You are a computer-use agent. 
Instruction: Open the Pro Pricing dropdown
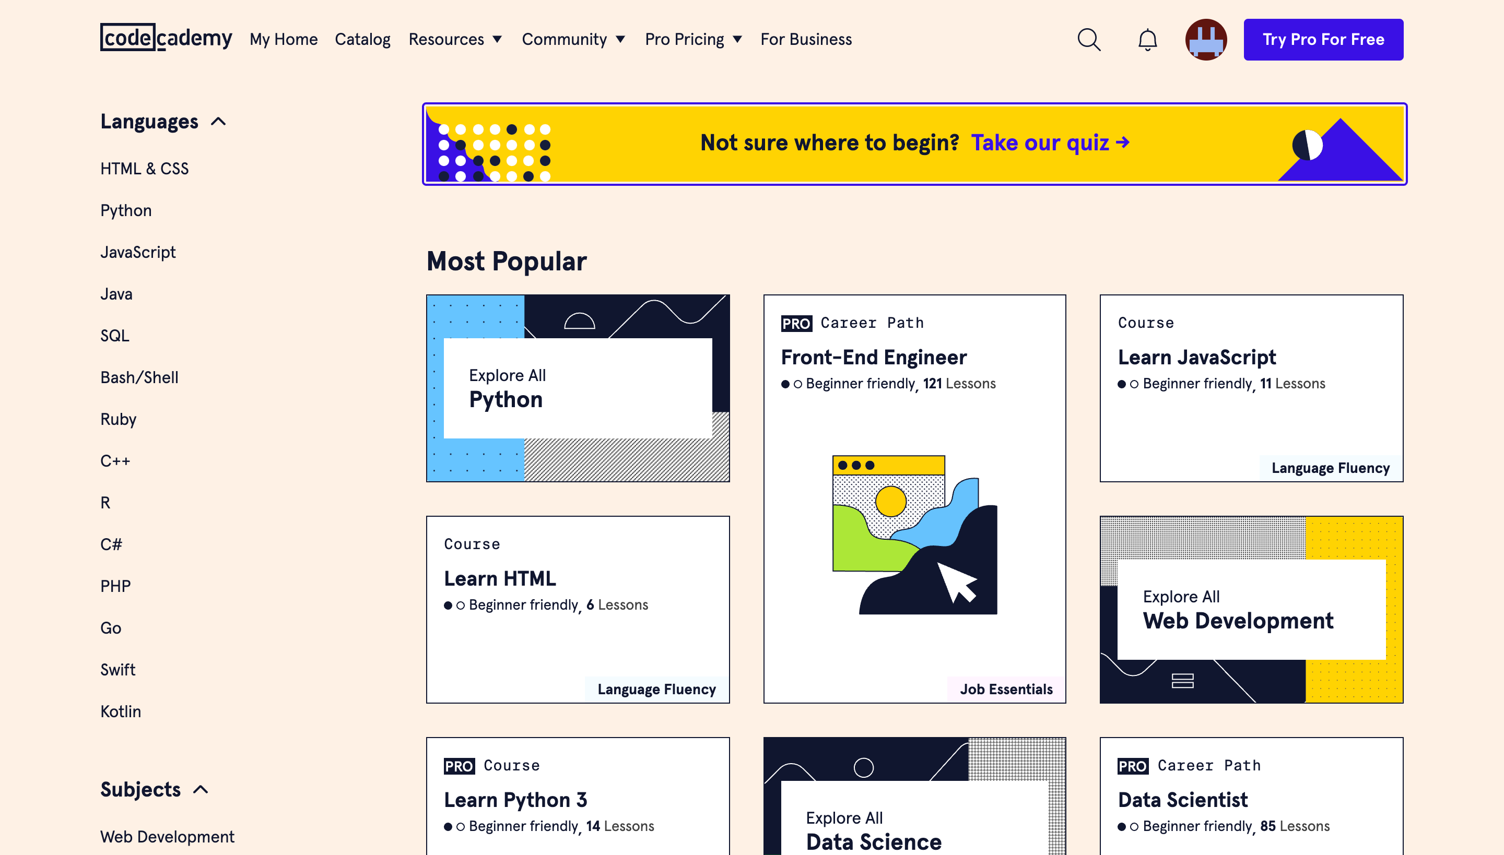pos(694,39)
